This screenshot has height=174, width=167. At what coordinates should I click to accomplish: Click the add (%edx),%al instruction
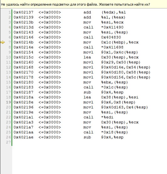(x=104, y=12)
